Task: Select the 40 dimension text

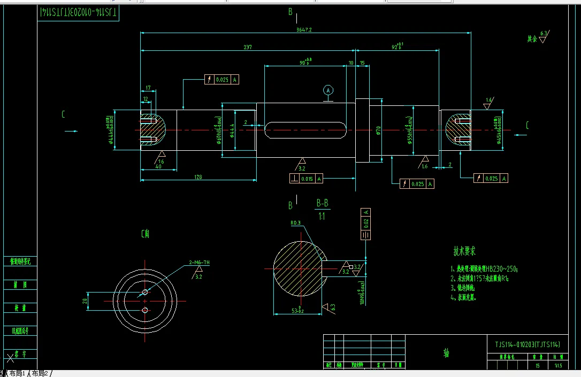Action: click(x=158, y=167)
